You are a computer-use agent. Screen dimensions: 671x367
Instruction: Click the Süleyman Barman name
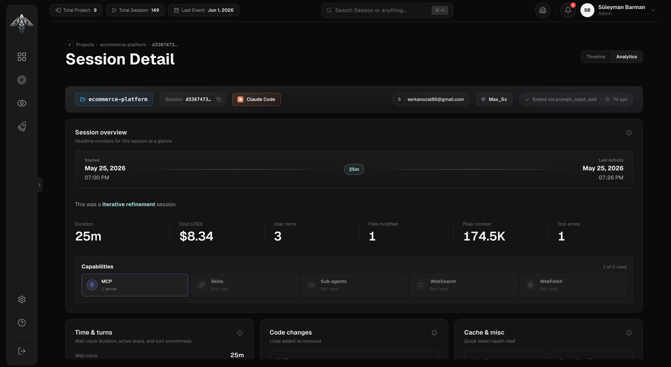pyautogui.click(x=621, y=7)
